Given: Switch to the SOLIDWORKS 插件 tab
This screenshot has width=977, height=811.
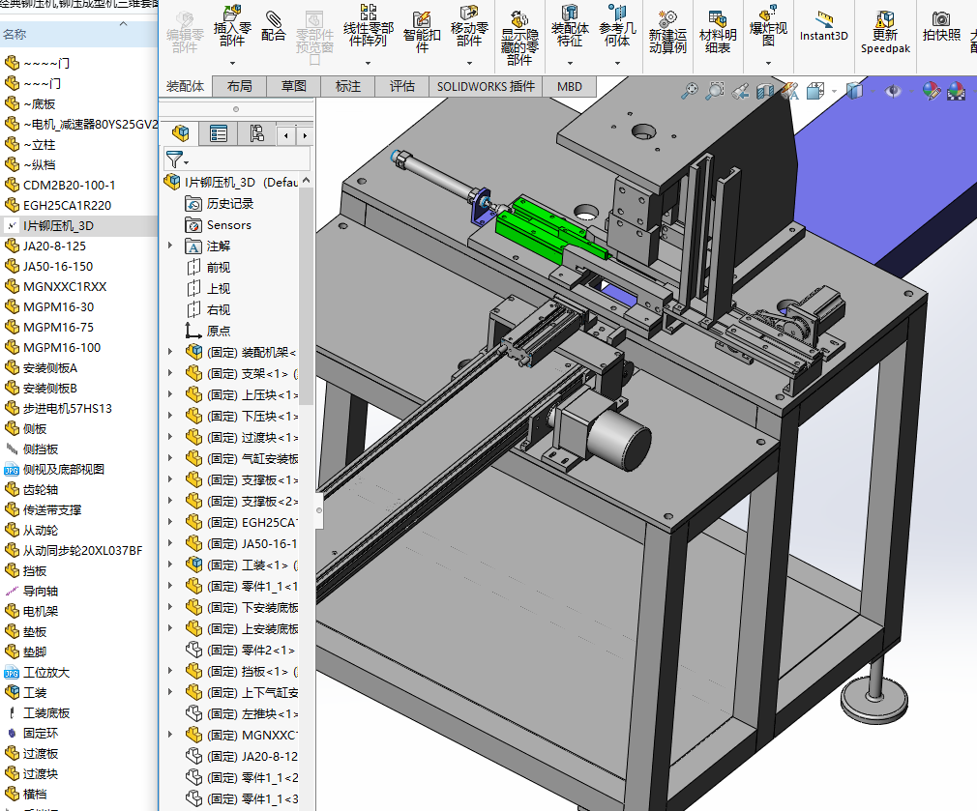Looking at the screenshot, I should pyautogui.click(x=486, y=86).
